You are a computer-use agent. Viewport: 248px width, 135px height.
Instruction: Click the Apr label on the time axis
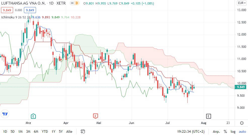click(66, 123)
